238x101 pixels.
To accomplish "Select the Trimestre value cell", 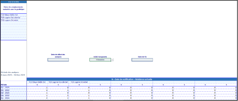I will (100, 60).
